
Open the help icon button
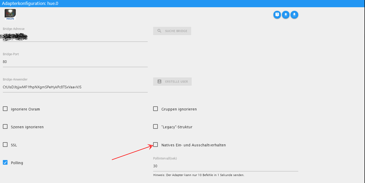277,15
